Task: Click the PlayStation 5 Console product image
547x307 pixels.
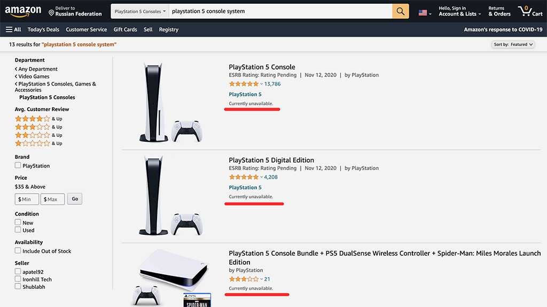Action: (x=170, y=103)
